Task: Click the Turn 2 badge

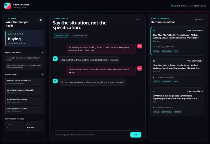Action: [138, 20]
